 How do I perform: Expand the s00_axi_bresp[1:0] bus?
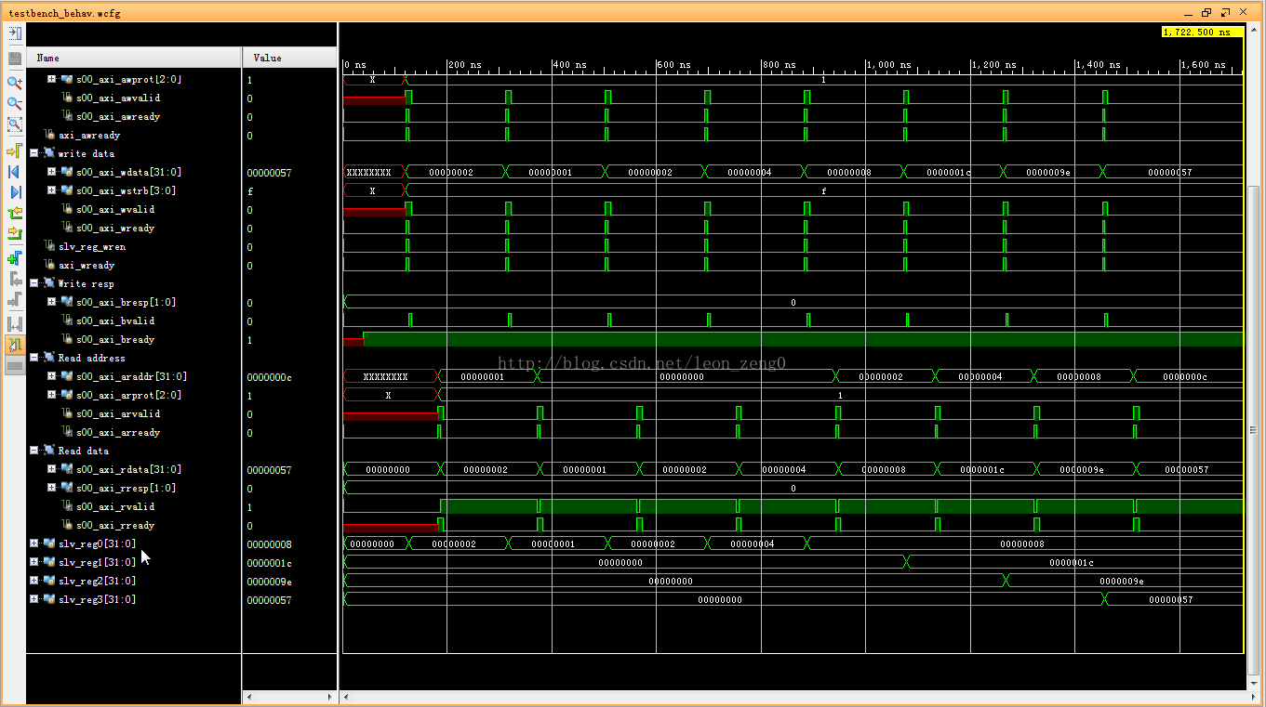[x=51, y=302]
